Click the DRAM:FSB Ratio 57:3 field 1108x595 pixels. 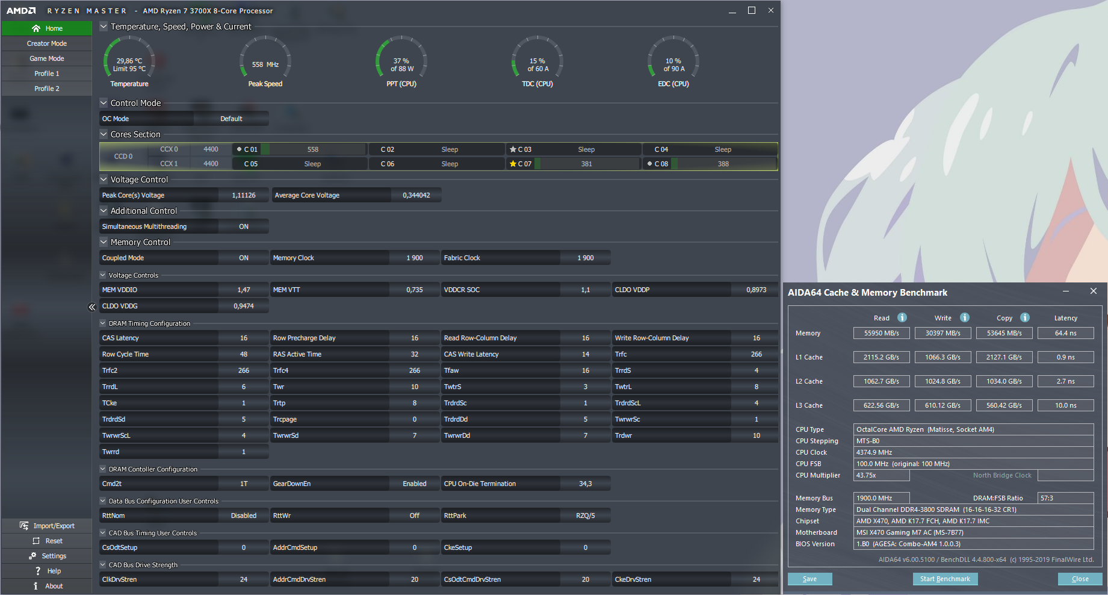pyautogui.click(x=1066, y=498)
